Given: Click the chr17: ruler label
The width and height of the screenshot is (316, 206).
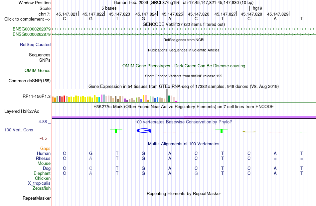Looking at the screenshot, I should [45, 14].
